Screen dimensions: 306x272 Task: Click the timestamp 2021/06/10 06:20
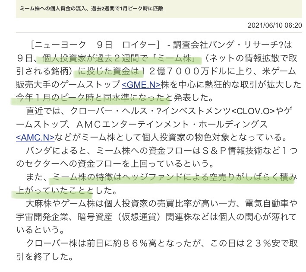coord(275,25)
